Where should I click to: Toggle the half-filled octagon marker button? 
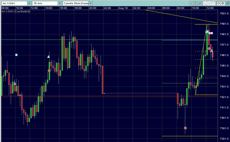pos(219,3)
